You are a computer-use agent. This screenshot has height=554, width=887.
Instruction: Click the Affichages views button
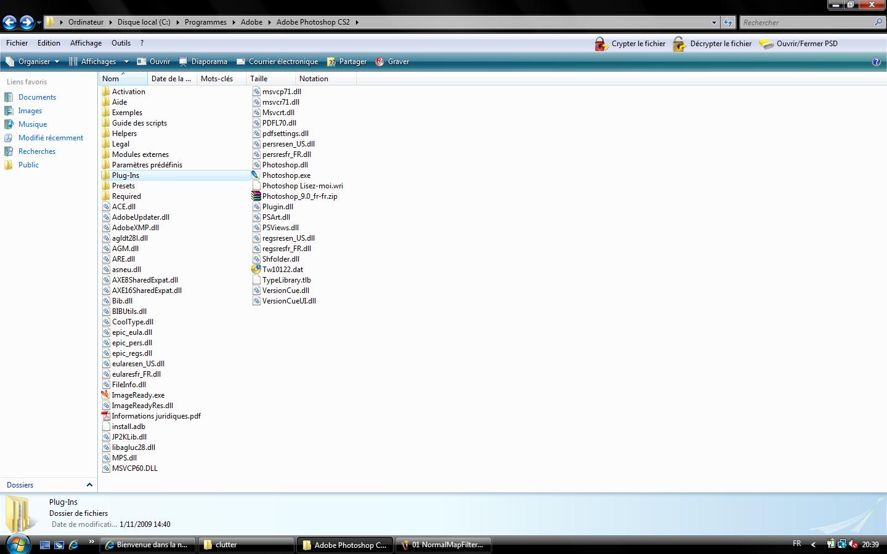[x=92, y=62]
